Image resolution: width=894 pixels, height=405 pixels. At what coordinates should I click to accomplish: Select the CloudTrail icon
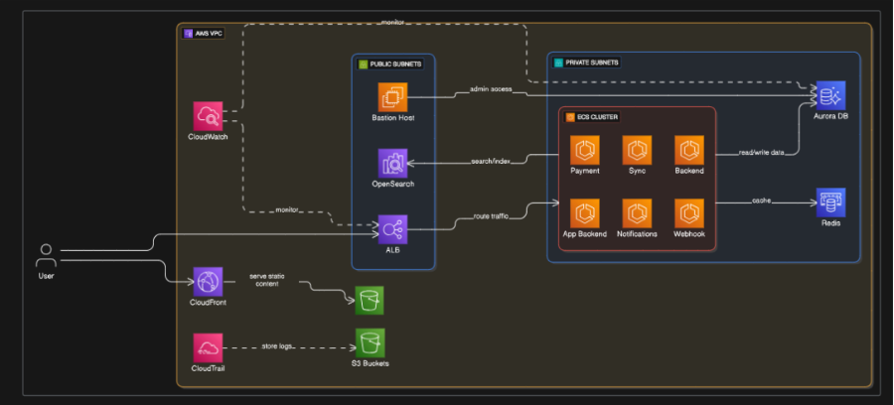tap(208, 348)
